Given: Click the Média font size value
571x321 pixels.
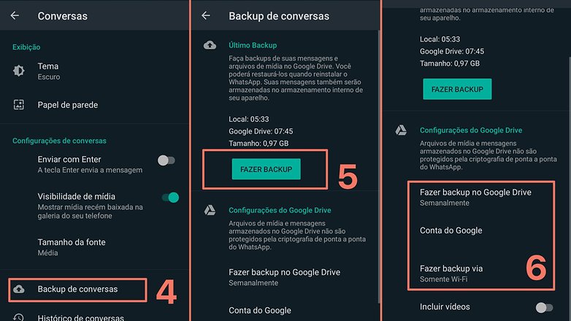Looking at the screenshot, I should (47, 252).
